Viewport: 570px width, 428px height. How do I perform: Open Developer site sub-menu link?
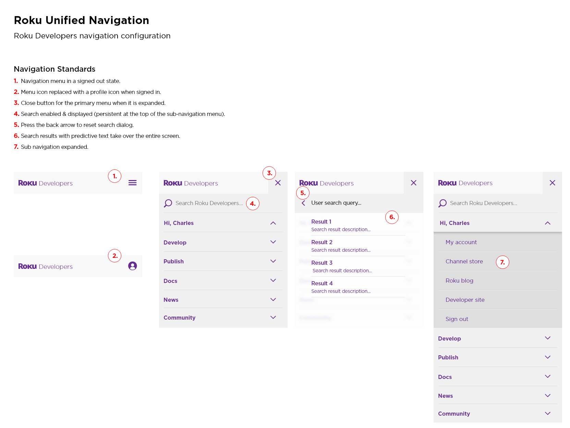[x=465, y=300]
